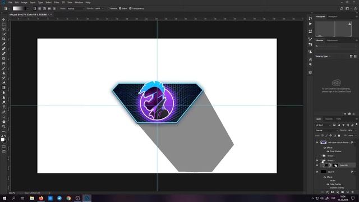Select the Eyedropper tool
The height and width of the screenshot is (202, 359).
[x=4, y=44]
